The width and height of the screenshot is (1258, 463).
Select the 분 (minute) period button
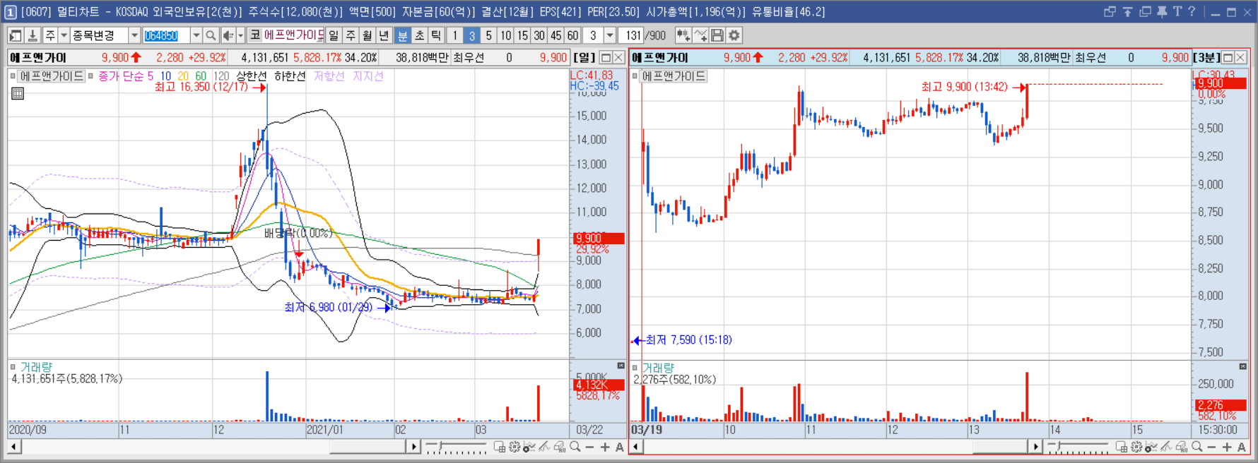[403, 35]
